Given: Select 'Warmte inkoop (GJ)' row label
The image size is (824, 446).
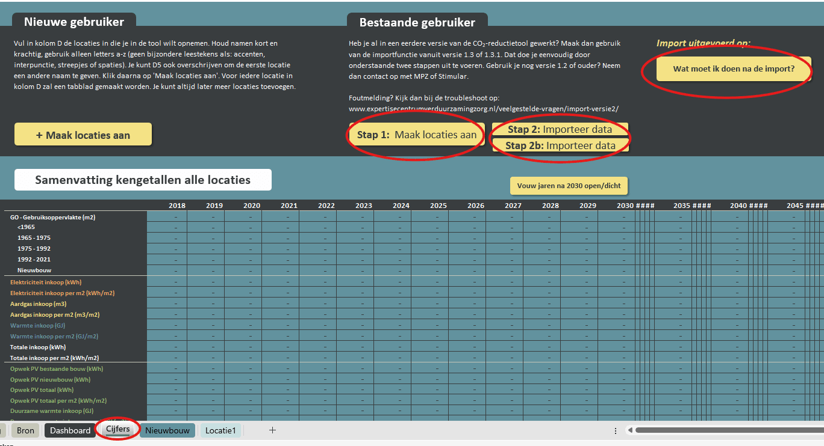Looking at the screenshot, I should (x=37, y=326).
